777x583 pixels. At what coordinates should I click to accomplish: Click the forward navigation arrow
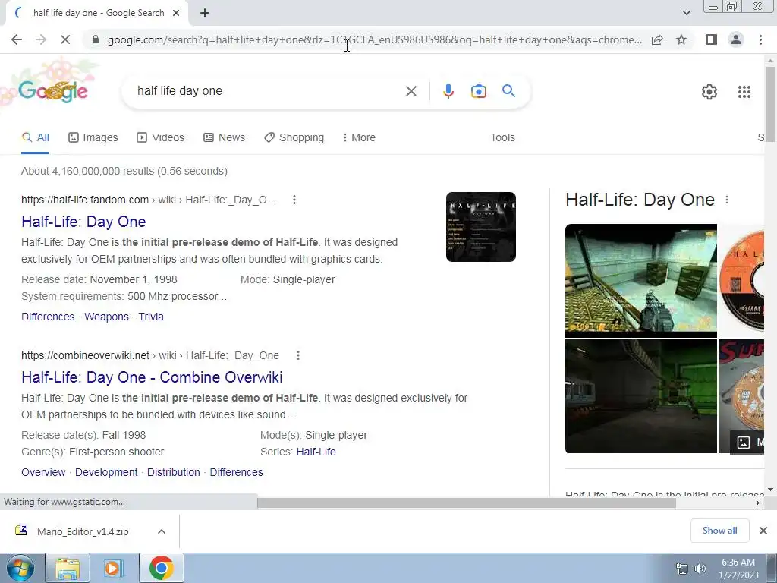41,39
